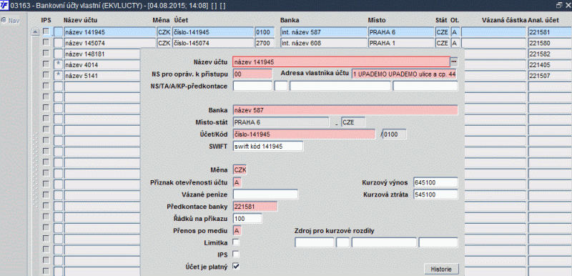Select the název 148181 cell in the table
Viewport: 572px width, 276px height.
102,54
